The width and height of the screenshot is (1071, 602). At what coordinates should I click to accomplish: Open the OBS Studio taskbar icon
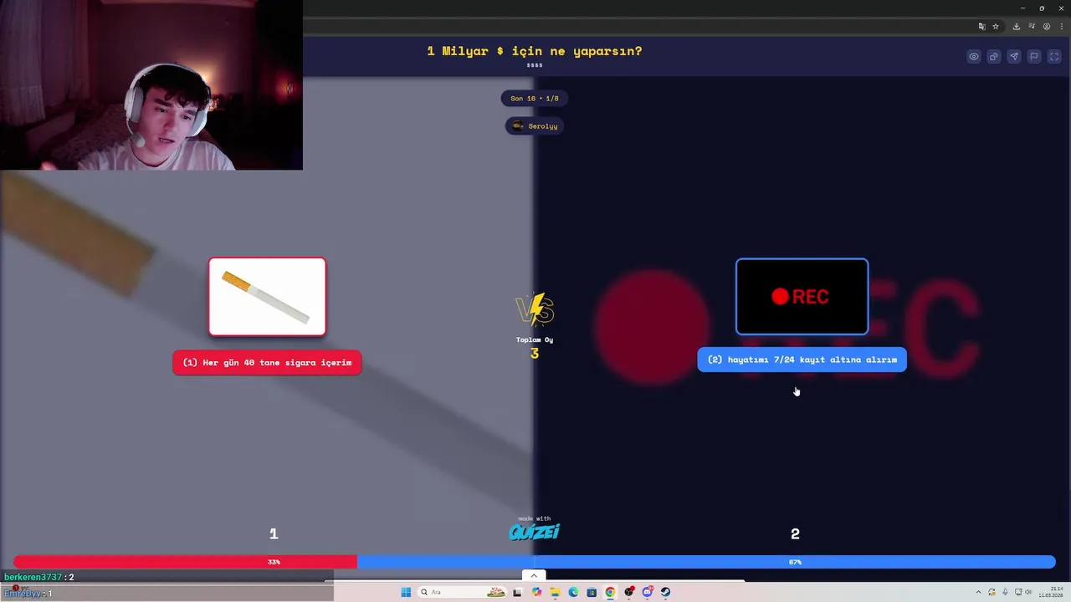[x=629, y=592]
